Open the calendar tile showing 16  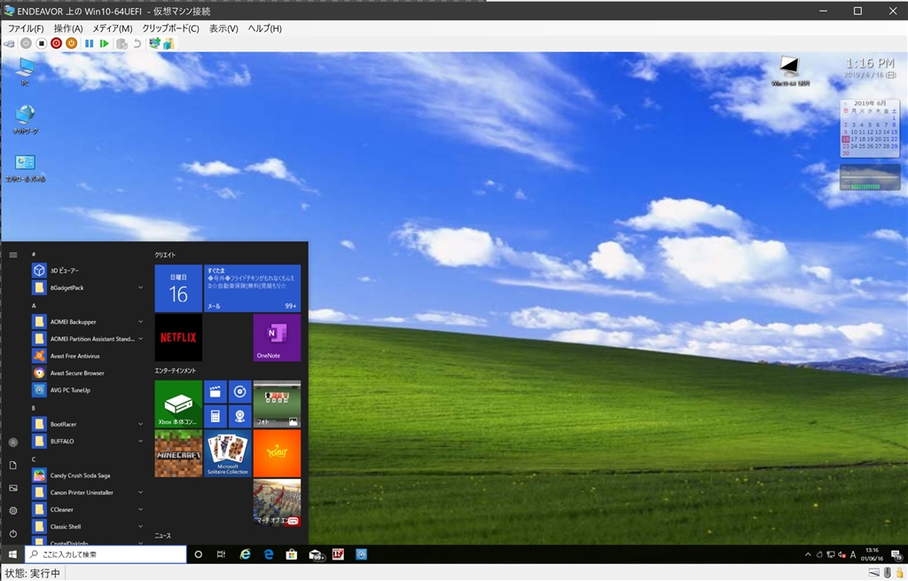click(178, 288)
